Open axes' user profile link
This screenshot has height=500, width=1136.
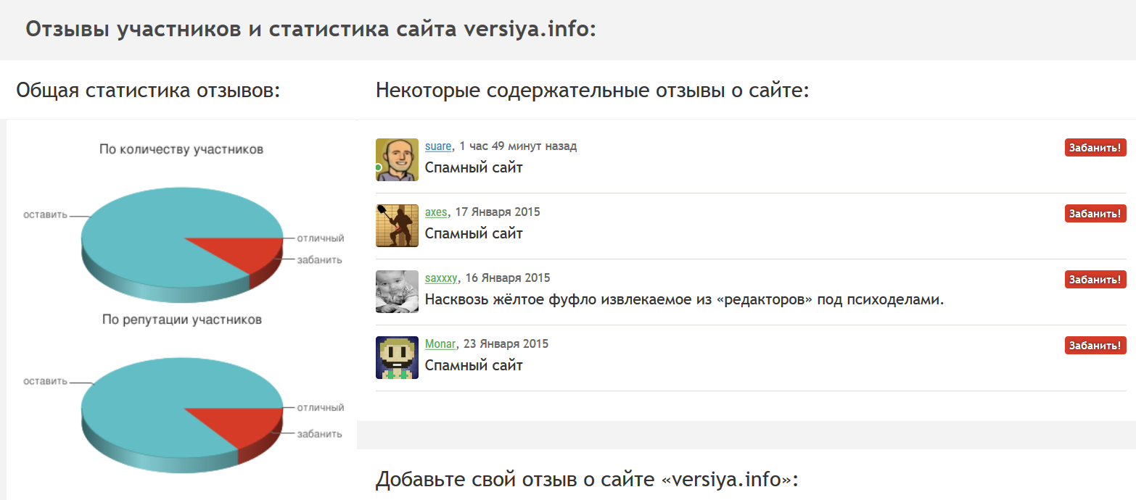[x=436, y=212]
